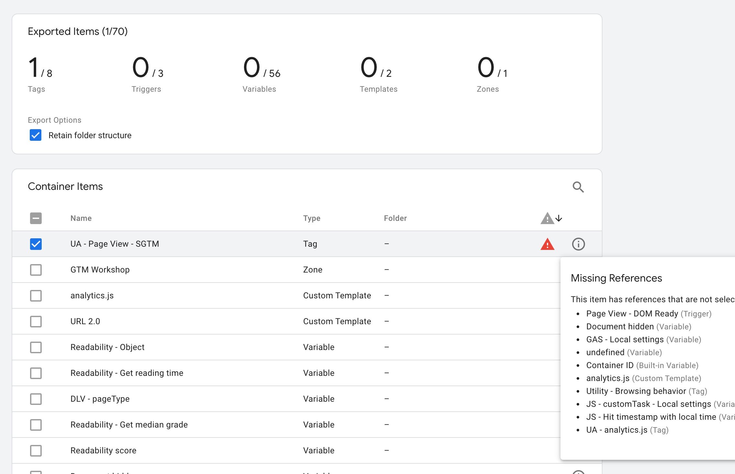Screen dimensions: 735x474
Task: Check the Readability - Get reading time checkbox
Action: pos(36,373)
